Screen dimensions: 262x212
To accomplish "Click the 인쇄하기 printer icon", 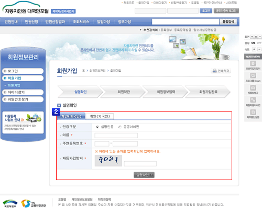I will pyautogui.click(x=214, y=71).
